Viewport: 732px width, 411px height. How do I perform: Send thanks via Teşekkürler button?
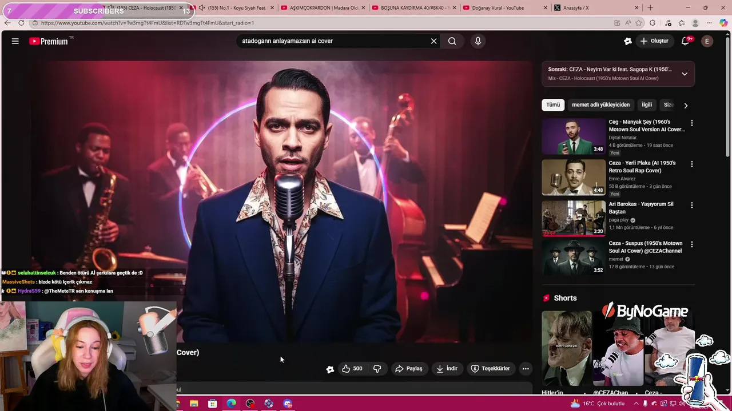pyautogui.click(x=490, y=369)
